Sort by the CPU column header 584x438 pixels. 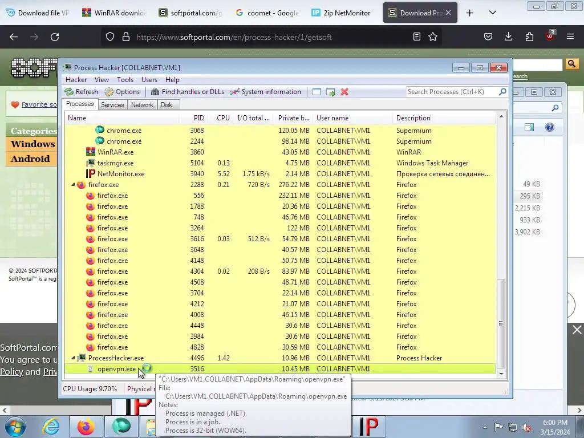220,118
